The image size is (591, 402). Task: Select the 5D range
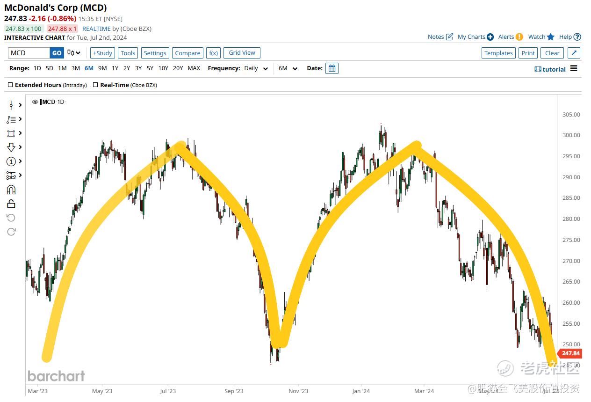(x=50, y=68)
